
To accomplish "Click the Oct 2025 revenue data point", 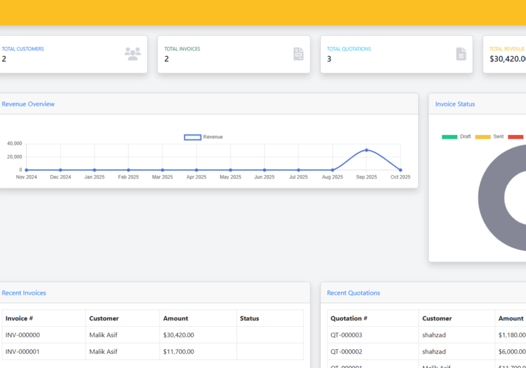I will pos(400,170).
